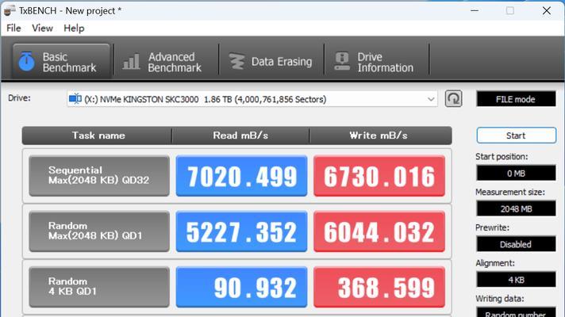Viewport: 565px width, 317px height.
Task: Change Measurement size 2048 MB setting
Action: click(x=516, y=208)
